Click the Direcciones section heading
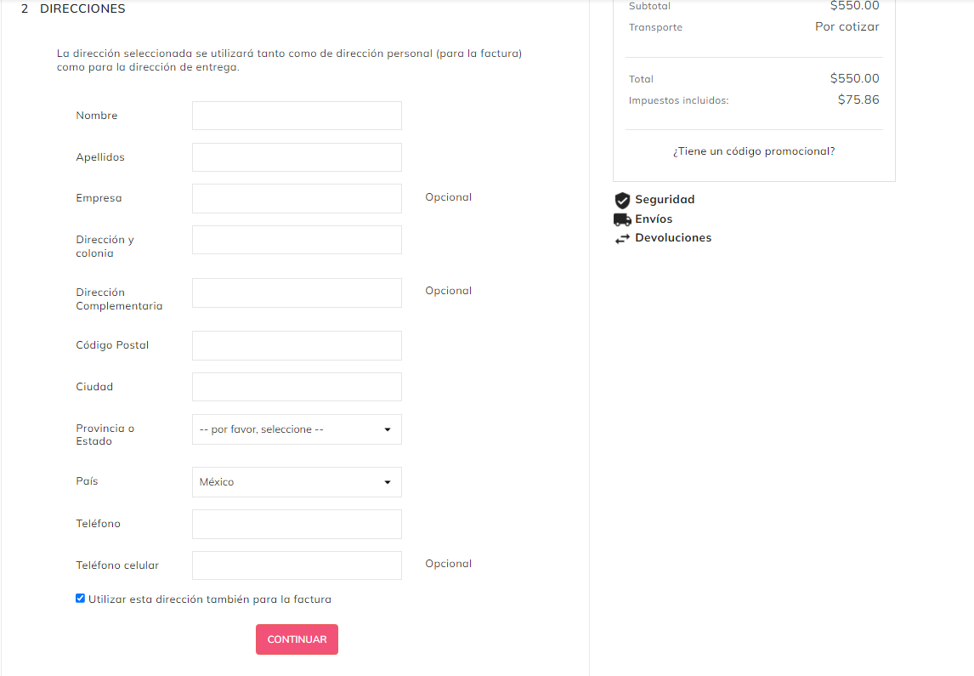974x676 pixels. tap(82, 9)
